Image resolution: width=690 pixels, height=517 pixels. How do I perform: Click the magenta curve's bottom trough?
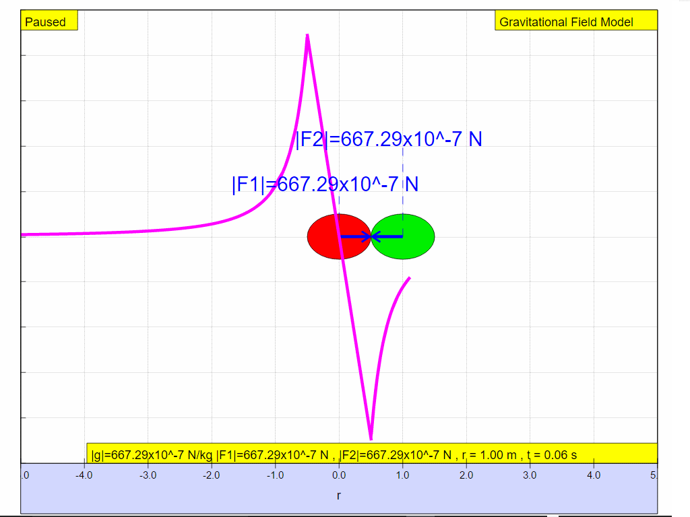tap(371, 438)
